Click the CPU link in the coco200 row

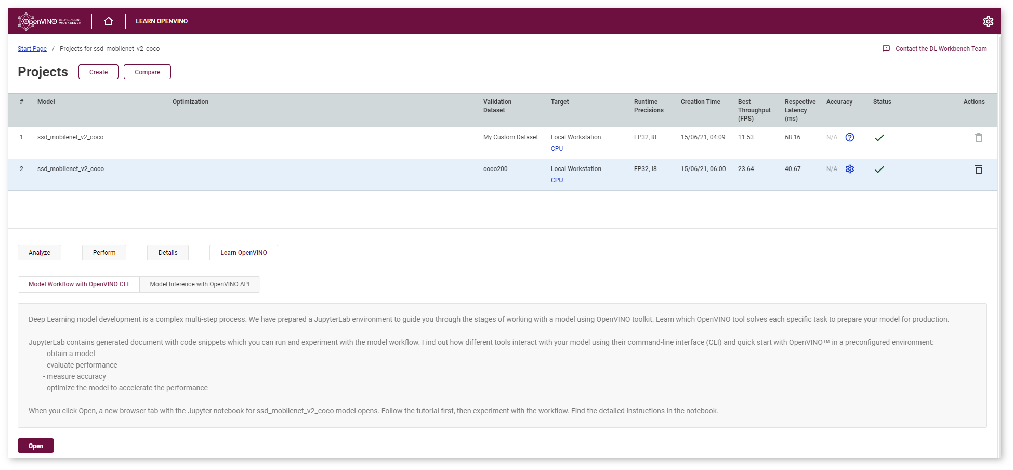point(557,180)
